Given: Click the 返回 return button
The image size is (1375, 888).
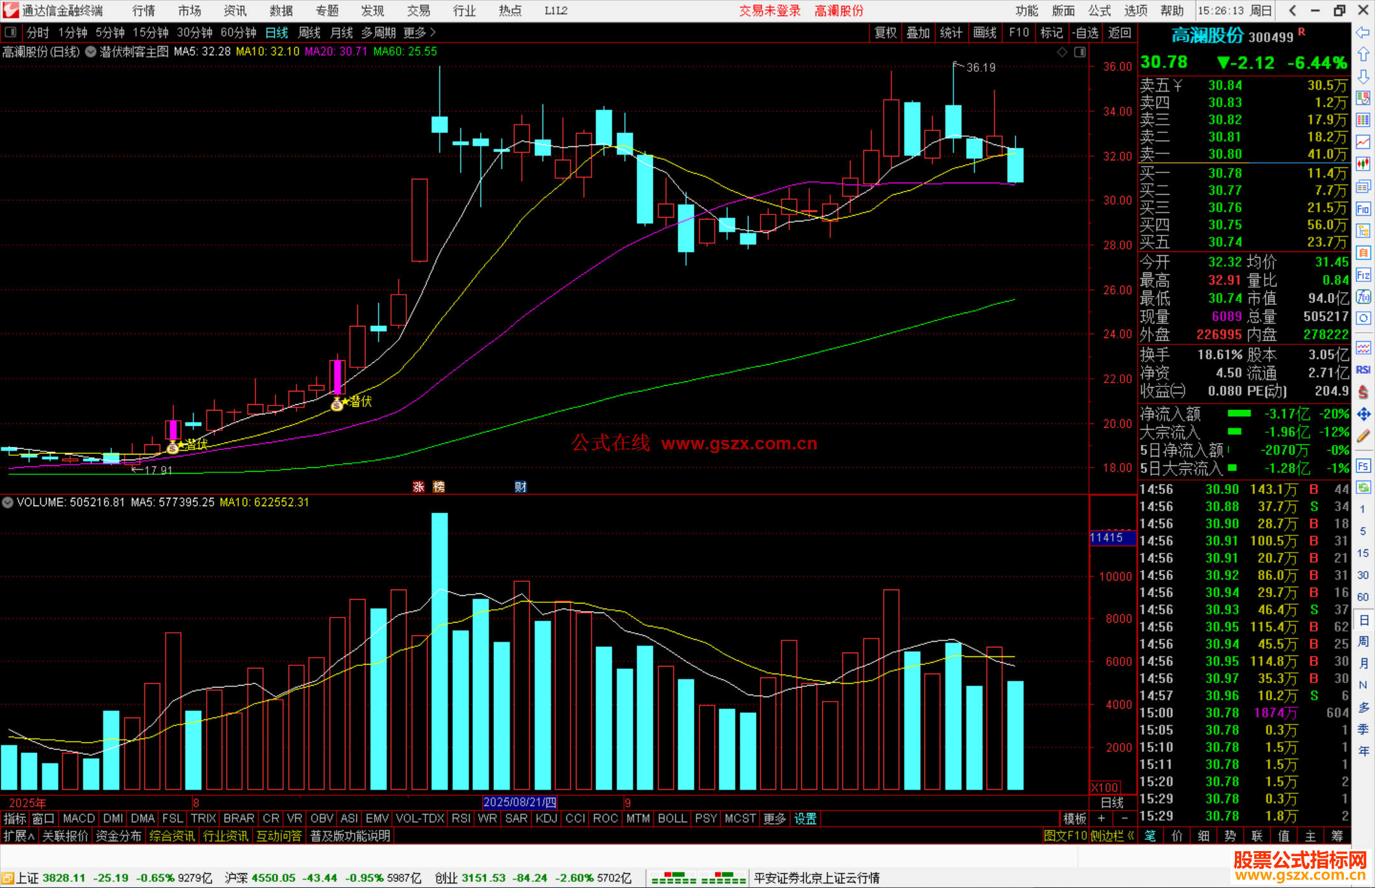Looking at the screenshot, I should click(1120, 32).
